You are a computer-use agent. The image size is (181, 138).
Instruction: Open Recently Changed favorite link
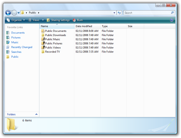(x=22, y=47)
